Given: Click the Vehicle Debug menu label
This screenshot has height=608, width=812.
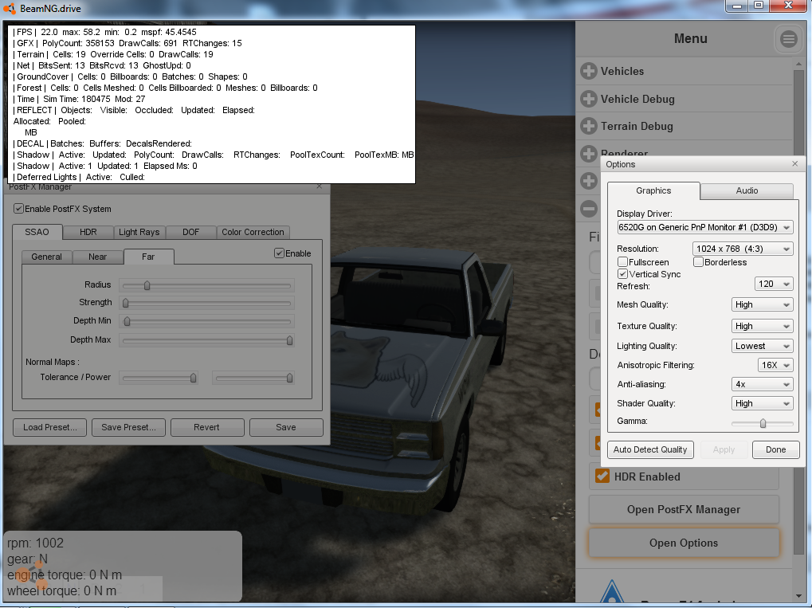Looking at the screenshot, I should click(637, 99).
